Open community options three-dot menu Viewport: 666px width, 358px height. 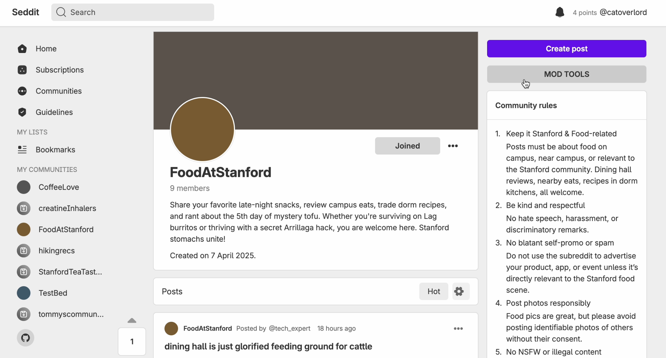(453, 146)
